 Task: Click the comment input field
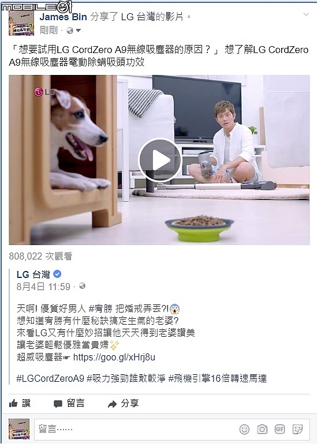point(172,429)
